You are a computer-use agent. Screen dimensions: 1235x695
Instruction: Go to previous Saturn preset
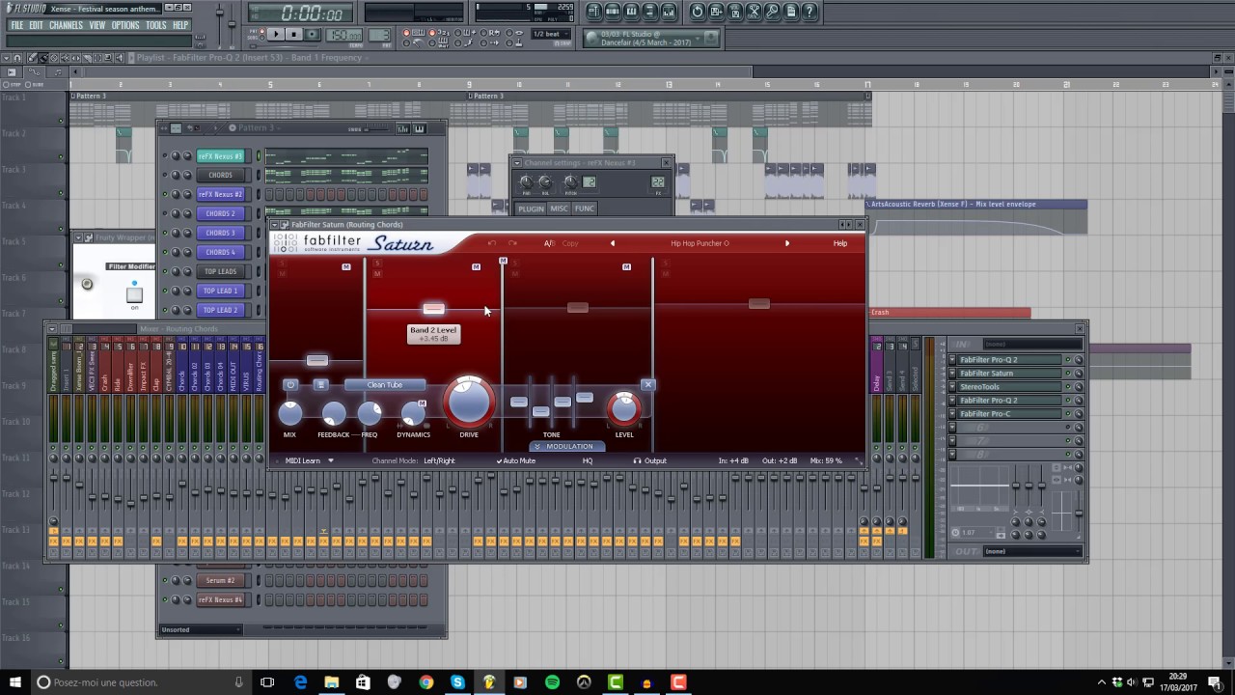[613, 243]
